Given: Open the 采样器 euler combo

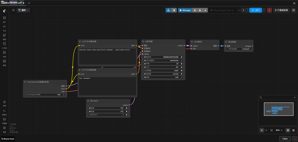Looking at the screenshot, I should pos(163,70).
